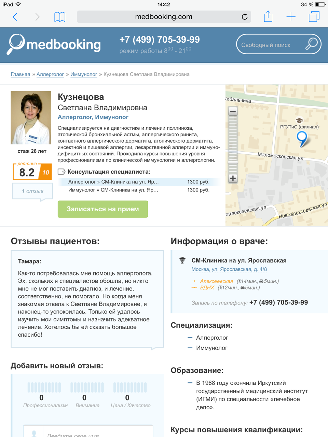Click the blue location pin on map
This screenshot has height=437, width=328.
[302, 138]
